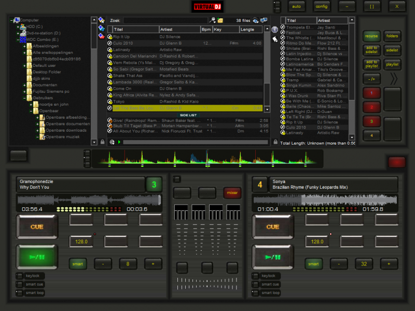Image resolution: width=415 pixels, height=311 pixels.
Task: Click the red add virtual folder icon
Action: (x=101, y=36)
